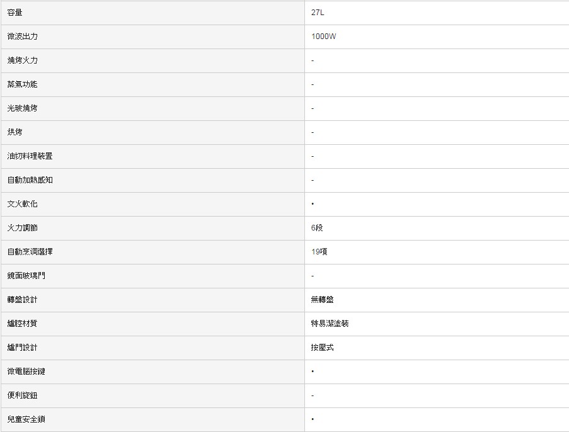Select the 油切料理裝置 label

(30, 156)
